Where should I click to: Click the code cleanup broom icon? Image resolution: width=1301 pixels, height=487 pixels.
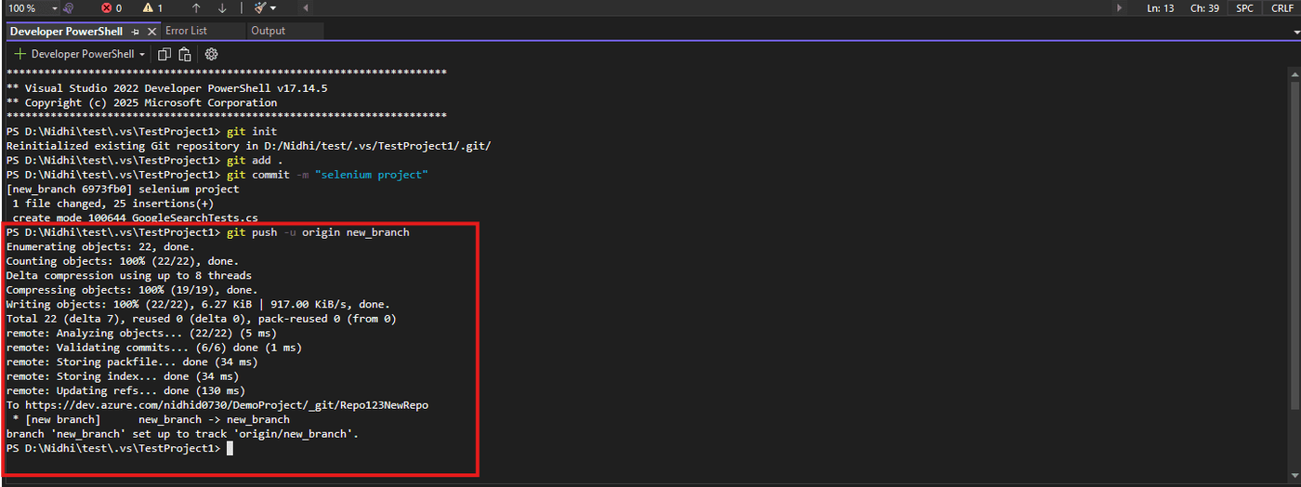point(260,7)
